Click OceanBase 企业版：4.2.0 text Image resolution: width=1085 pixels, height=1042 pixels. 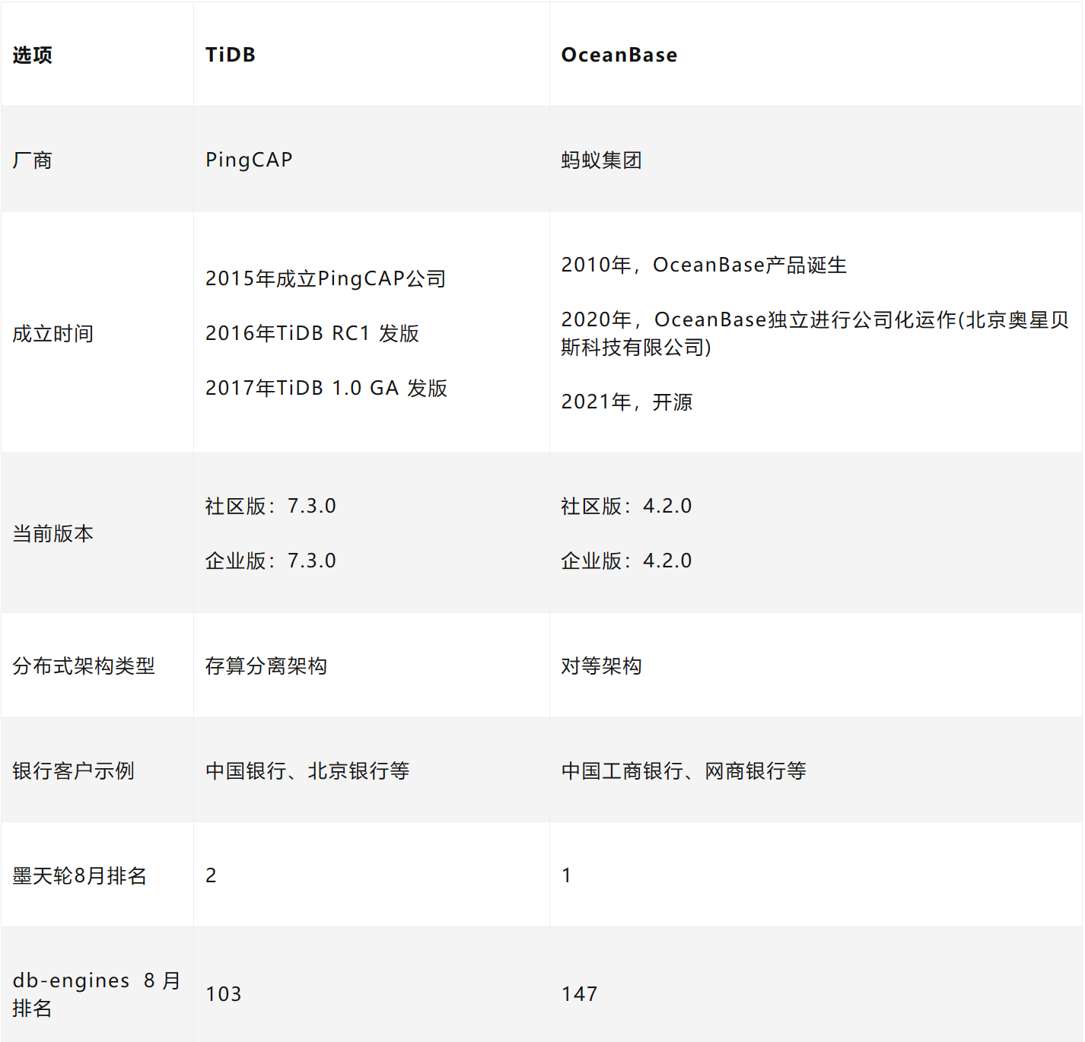(x=626, y=561)
